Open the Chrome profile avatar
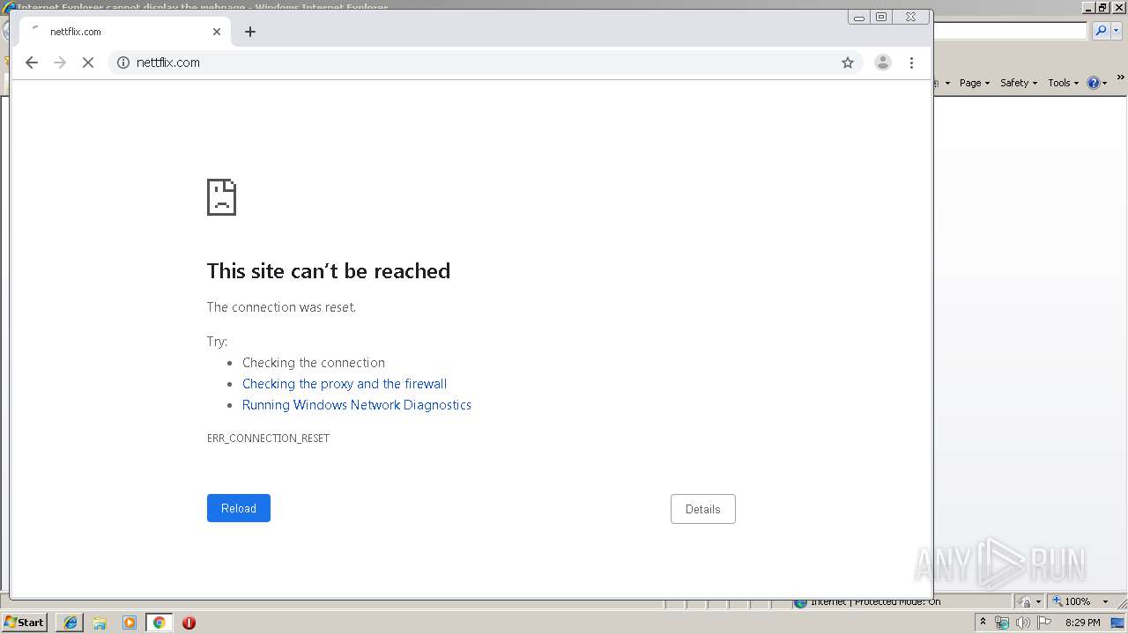Image resolution: width=1128 pixels, height=634 pixels. pyautogui.click(x=882, y=63)
